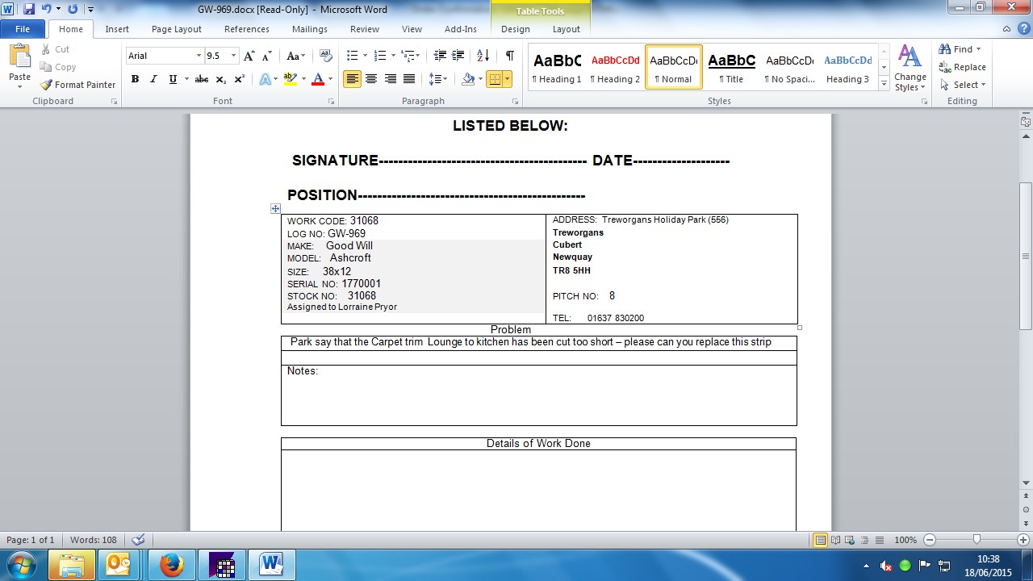Click the Replace button in Editing group
1033x581 pixels.
(x=962, y=67)
